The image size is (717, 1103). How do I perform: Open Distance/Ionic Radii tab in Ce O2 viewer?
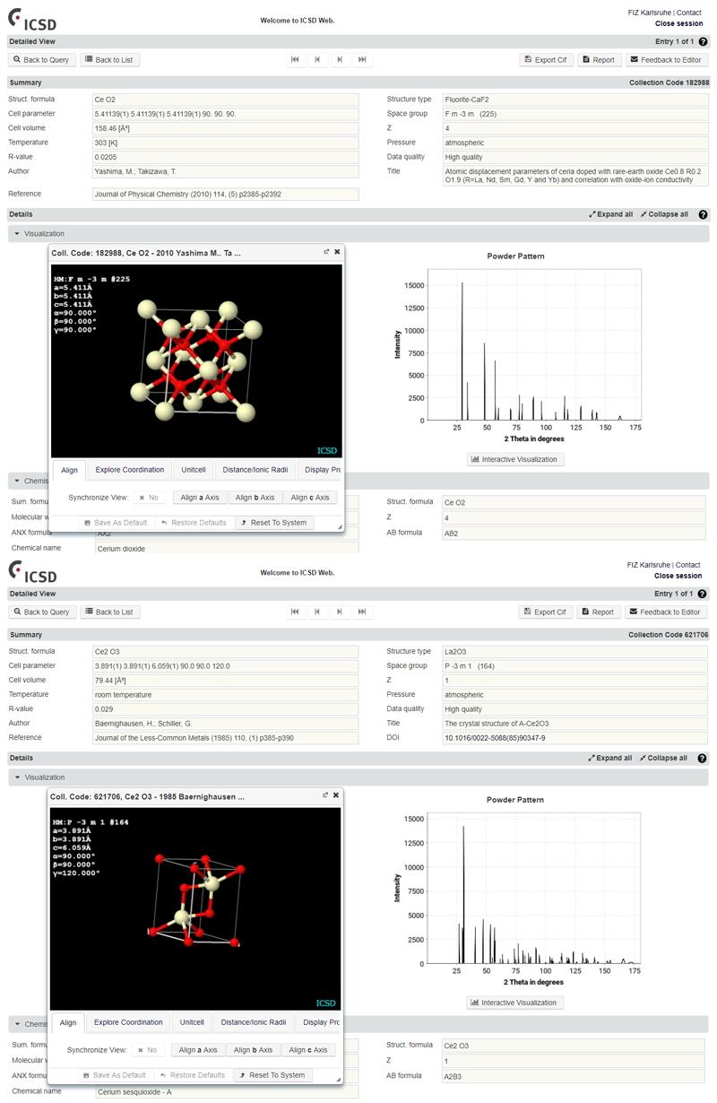[255, 470]
